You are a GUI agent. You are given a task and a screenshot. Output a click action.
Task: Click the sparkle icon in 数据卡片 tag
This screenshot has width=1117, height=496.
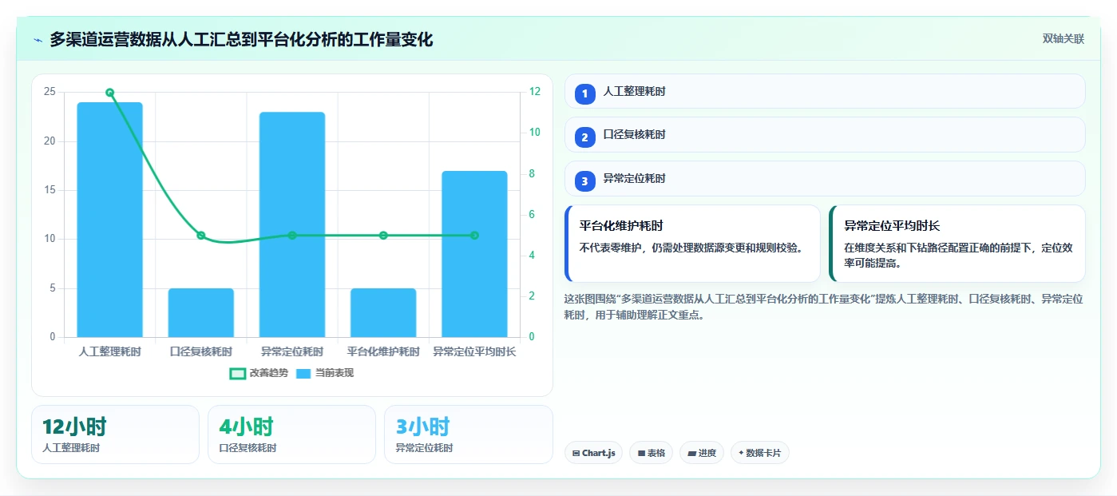click(741, 454)
